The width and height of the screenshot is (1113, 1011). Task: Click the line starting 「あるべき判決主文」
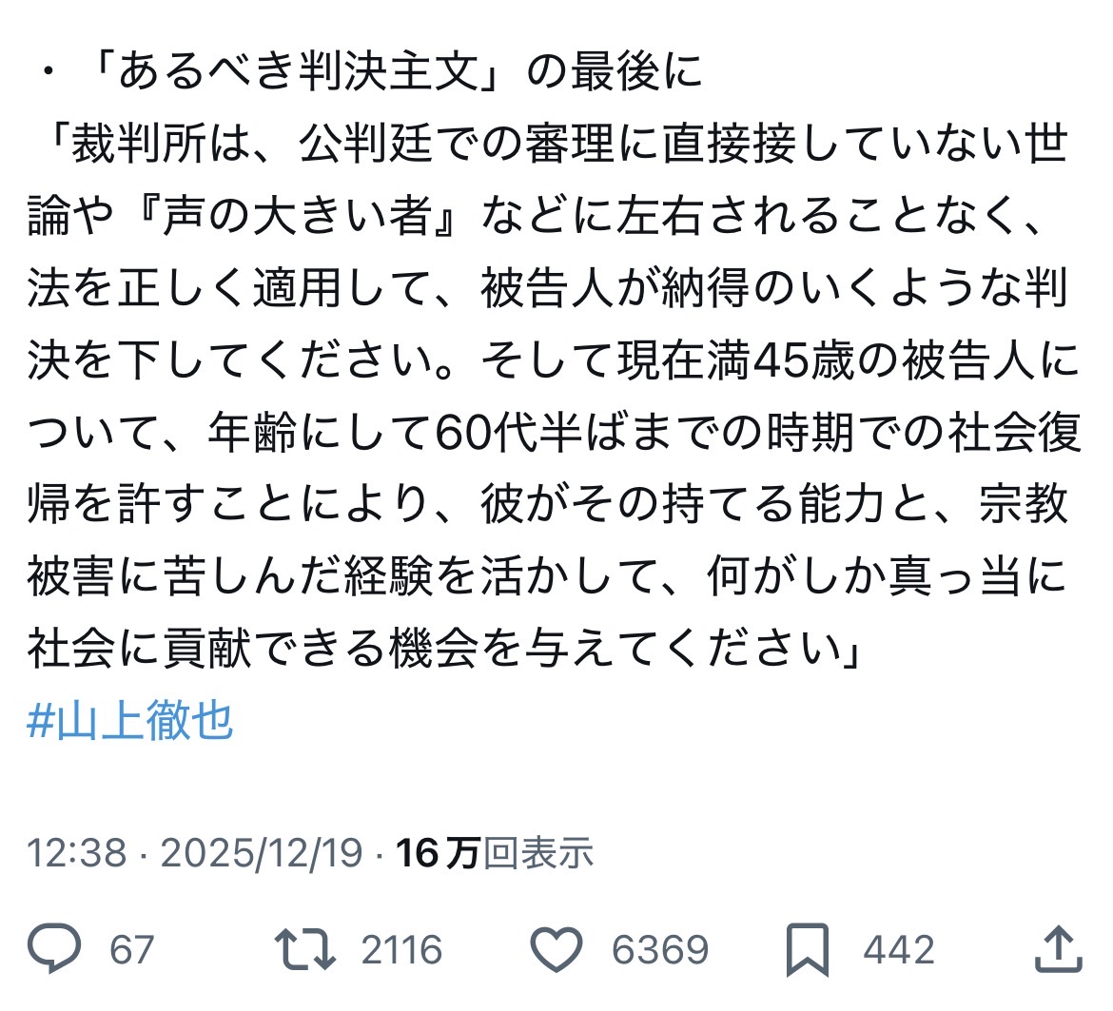coord(371,71)
